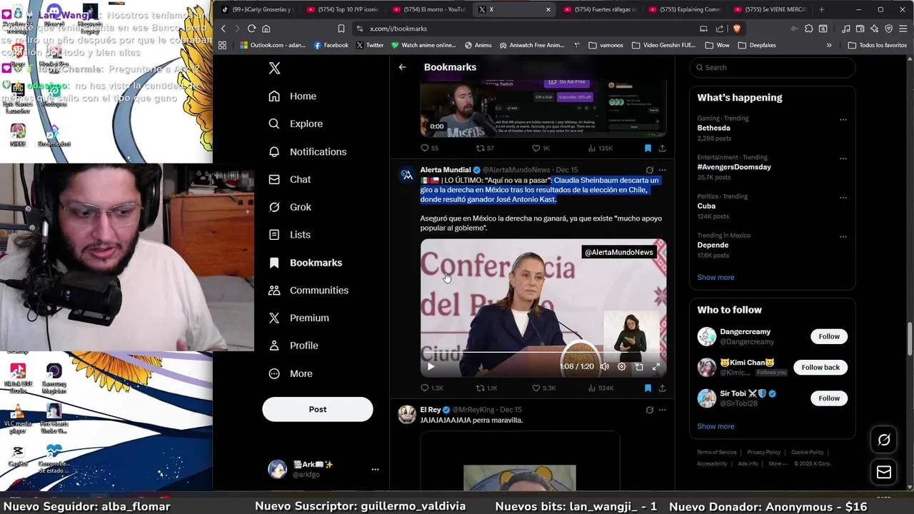View analytics of Alerta Mundial post (524K)
This screenshot has height=514, width=914.
601,388
